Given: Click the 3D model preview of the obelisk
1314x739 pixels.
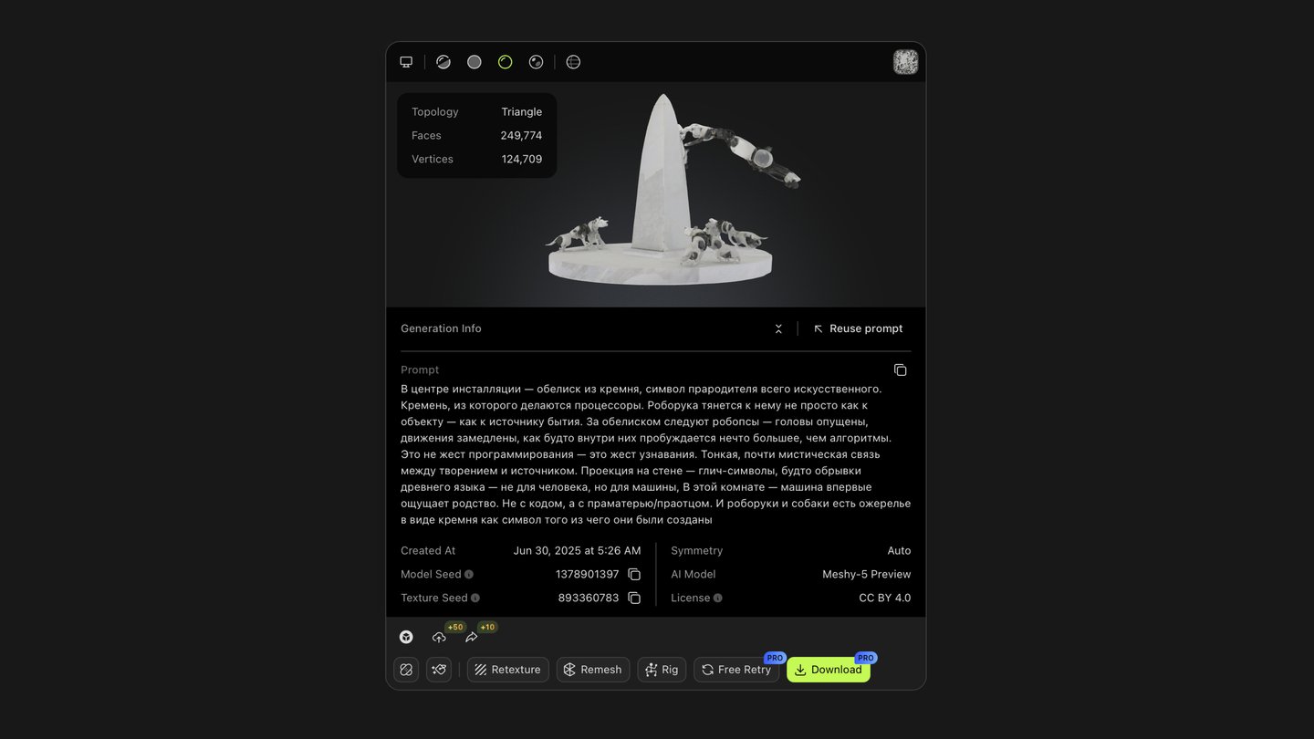Looking at the screenshot, I should 673,190.
